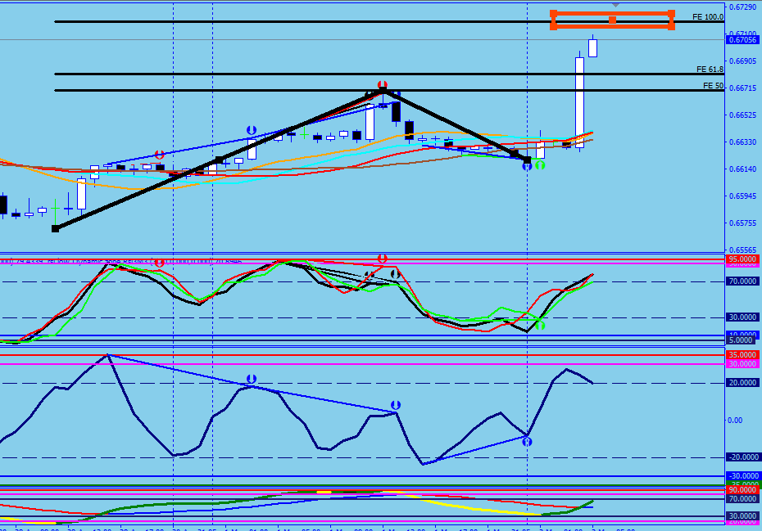The width and height of the screenshot is (762, 531).
Task: Click the 0.65755 price scale value
Action: (x=742, y=223)
